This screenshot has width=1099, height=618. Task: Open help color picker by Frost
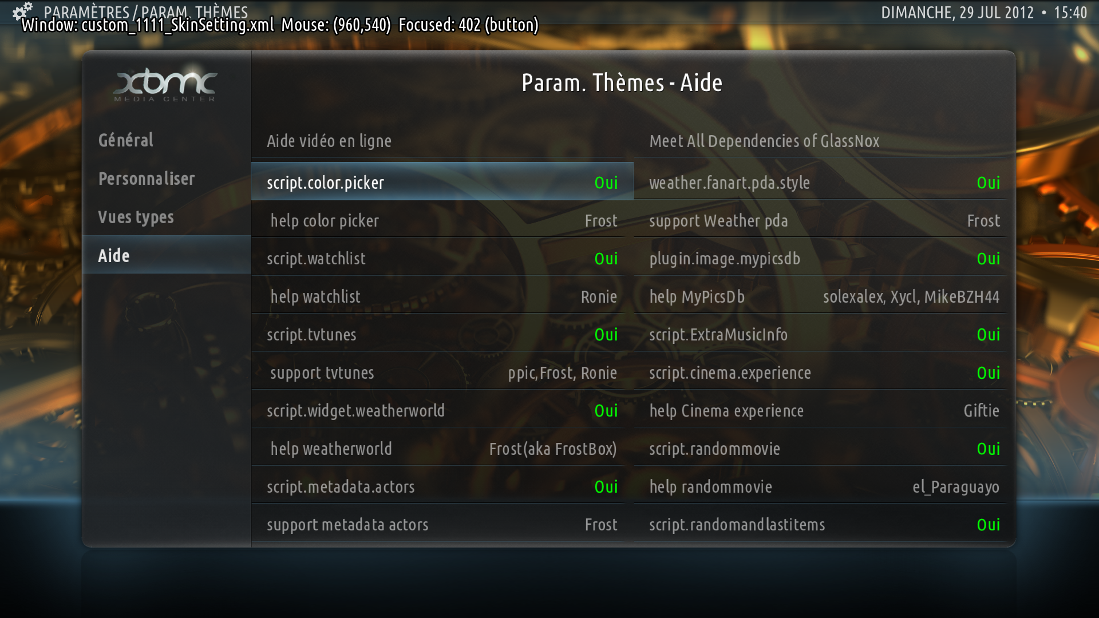[442, 220]
